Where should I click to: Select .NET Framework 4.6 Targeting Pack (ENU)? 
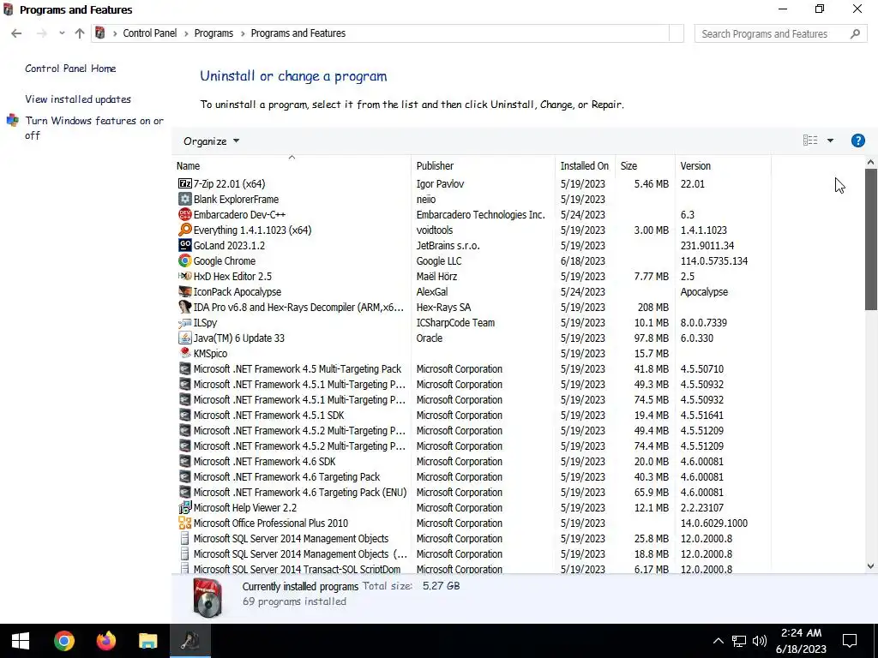click(473, 493)
